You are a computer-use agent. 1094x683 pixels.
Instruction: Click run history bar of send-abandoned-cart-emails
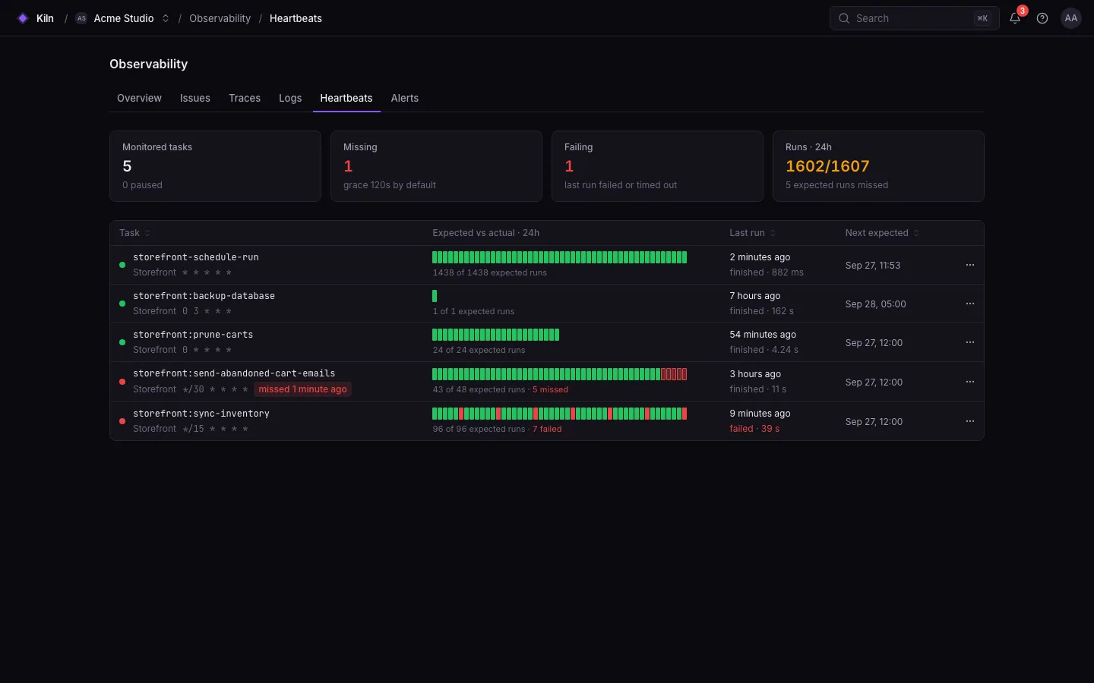tap(560, 374)
